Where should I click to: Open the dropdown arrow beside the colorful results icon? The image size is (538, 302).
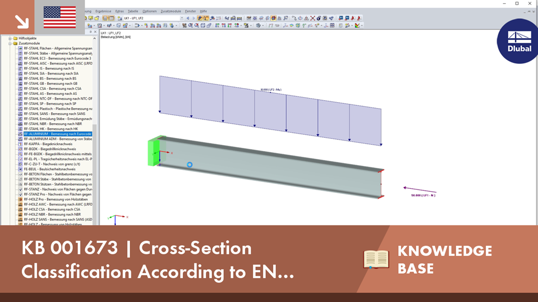[x=362, y=25]
